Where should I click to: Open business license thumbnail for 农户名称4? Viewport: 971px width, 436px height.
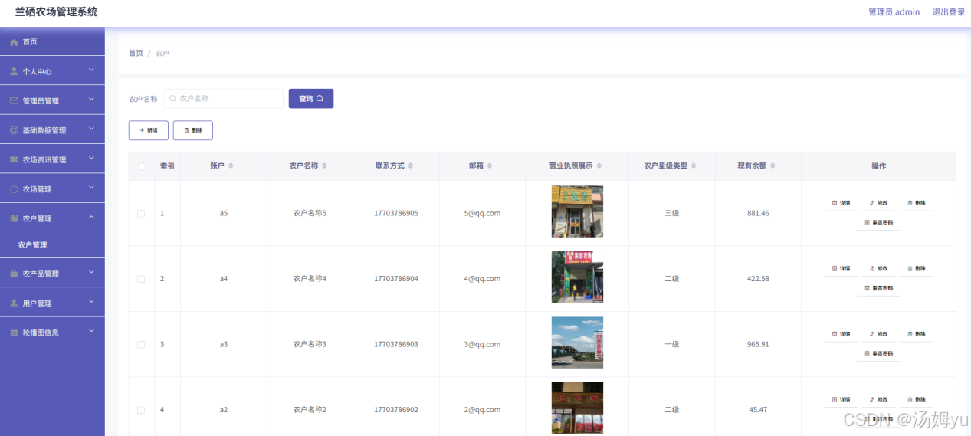point(577,277)
